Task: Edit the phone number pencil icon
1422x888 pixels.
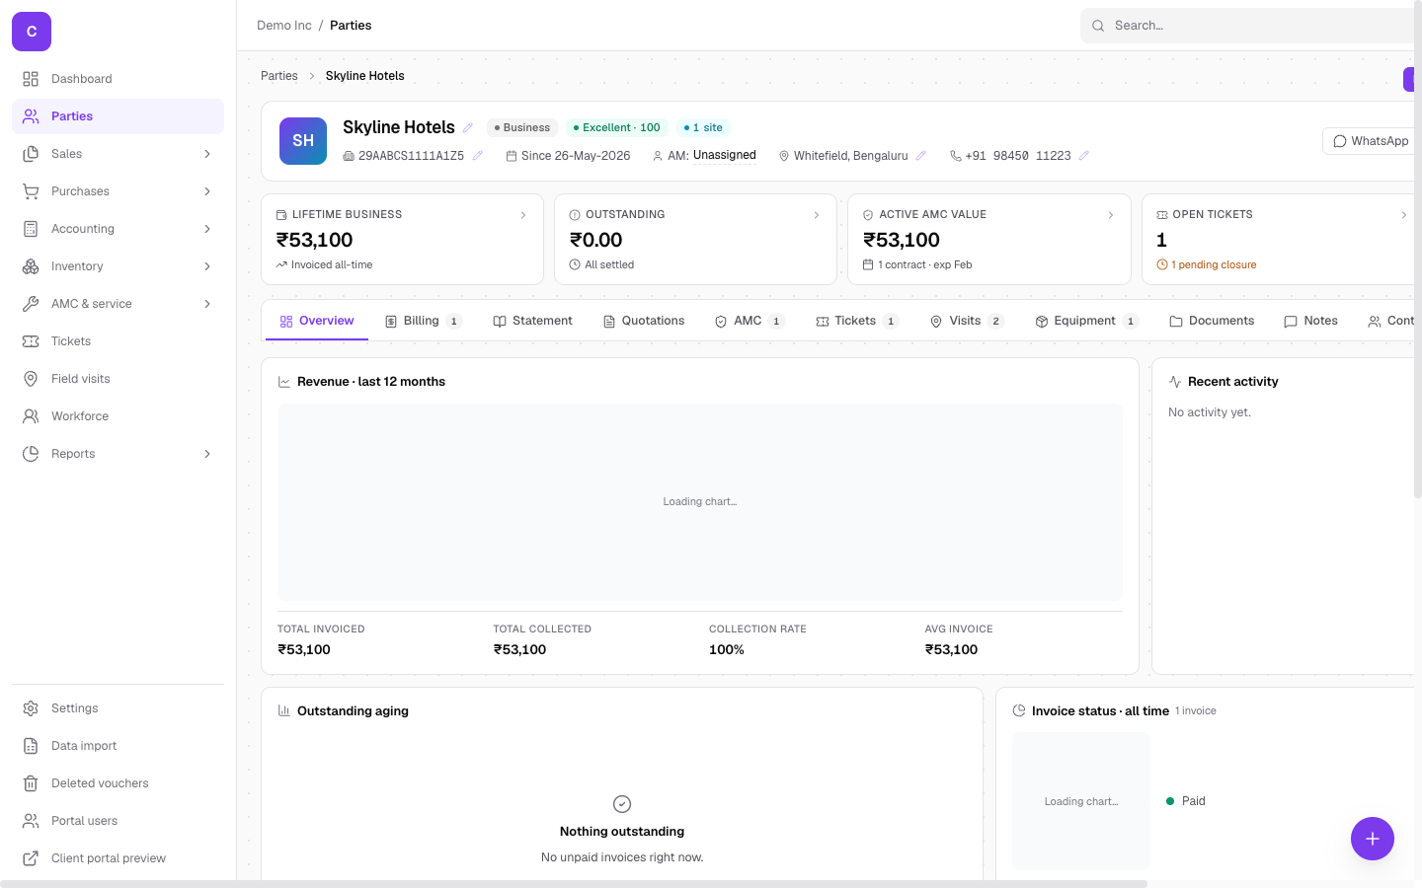Action: tap(1084, 156)
